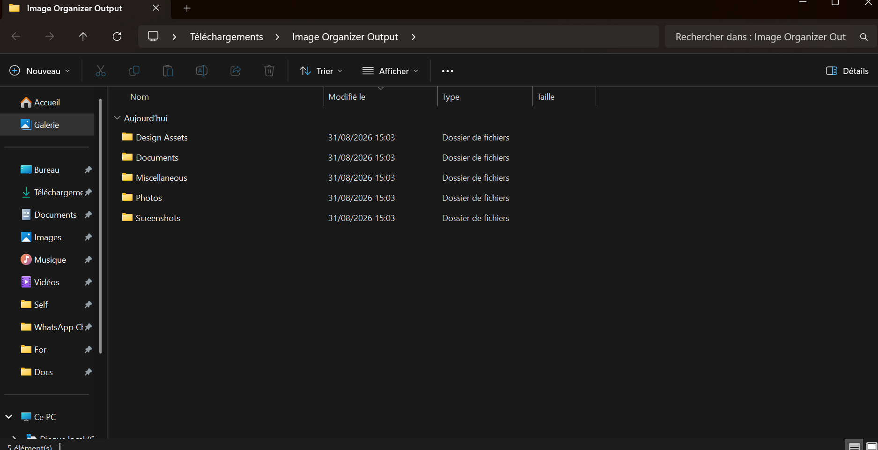Select the Screenshots folder
Viewport: 878px width, 450px height.
[158, 218]
